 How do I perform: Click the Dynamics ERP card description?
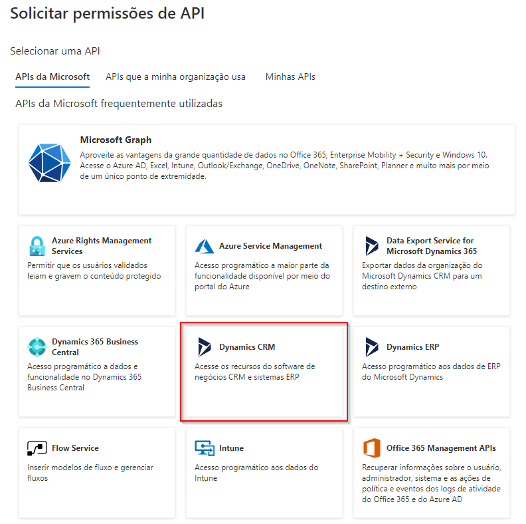[x=431, y=372]
